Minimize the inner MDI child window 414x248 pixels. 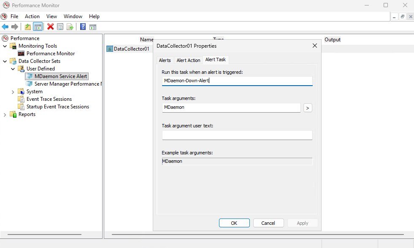(394, 16)
